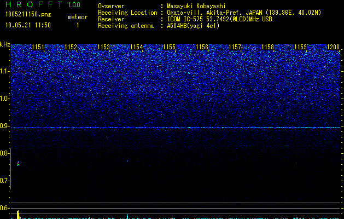Screen dimensions: 344x219
Task: Click the meteor count value 1
Action: [78, 25]
